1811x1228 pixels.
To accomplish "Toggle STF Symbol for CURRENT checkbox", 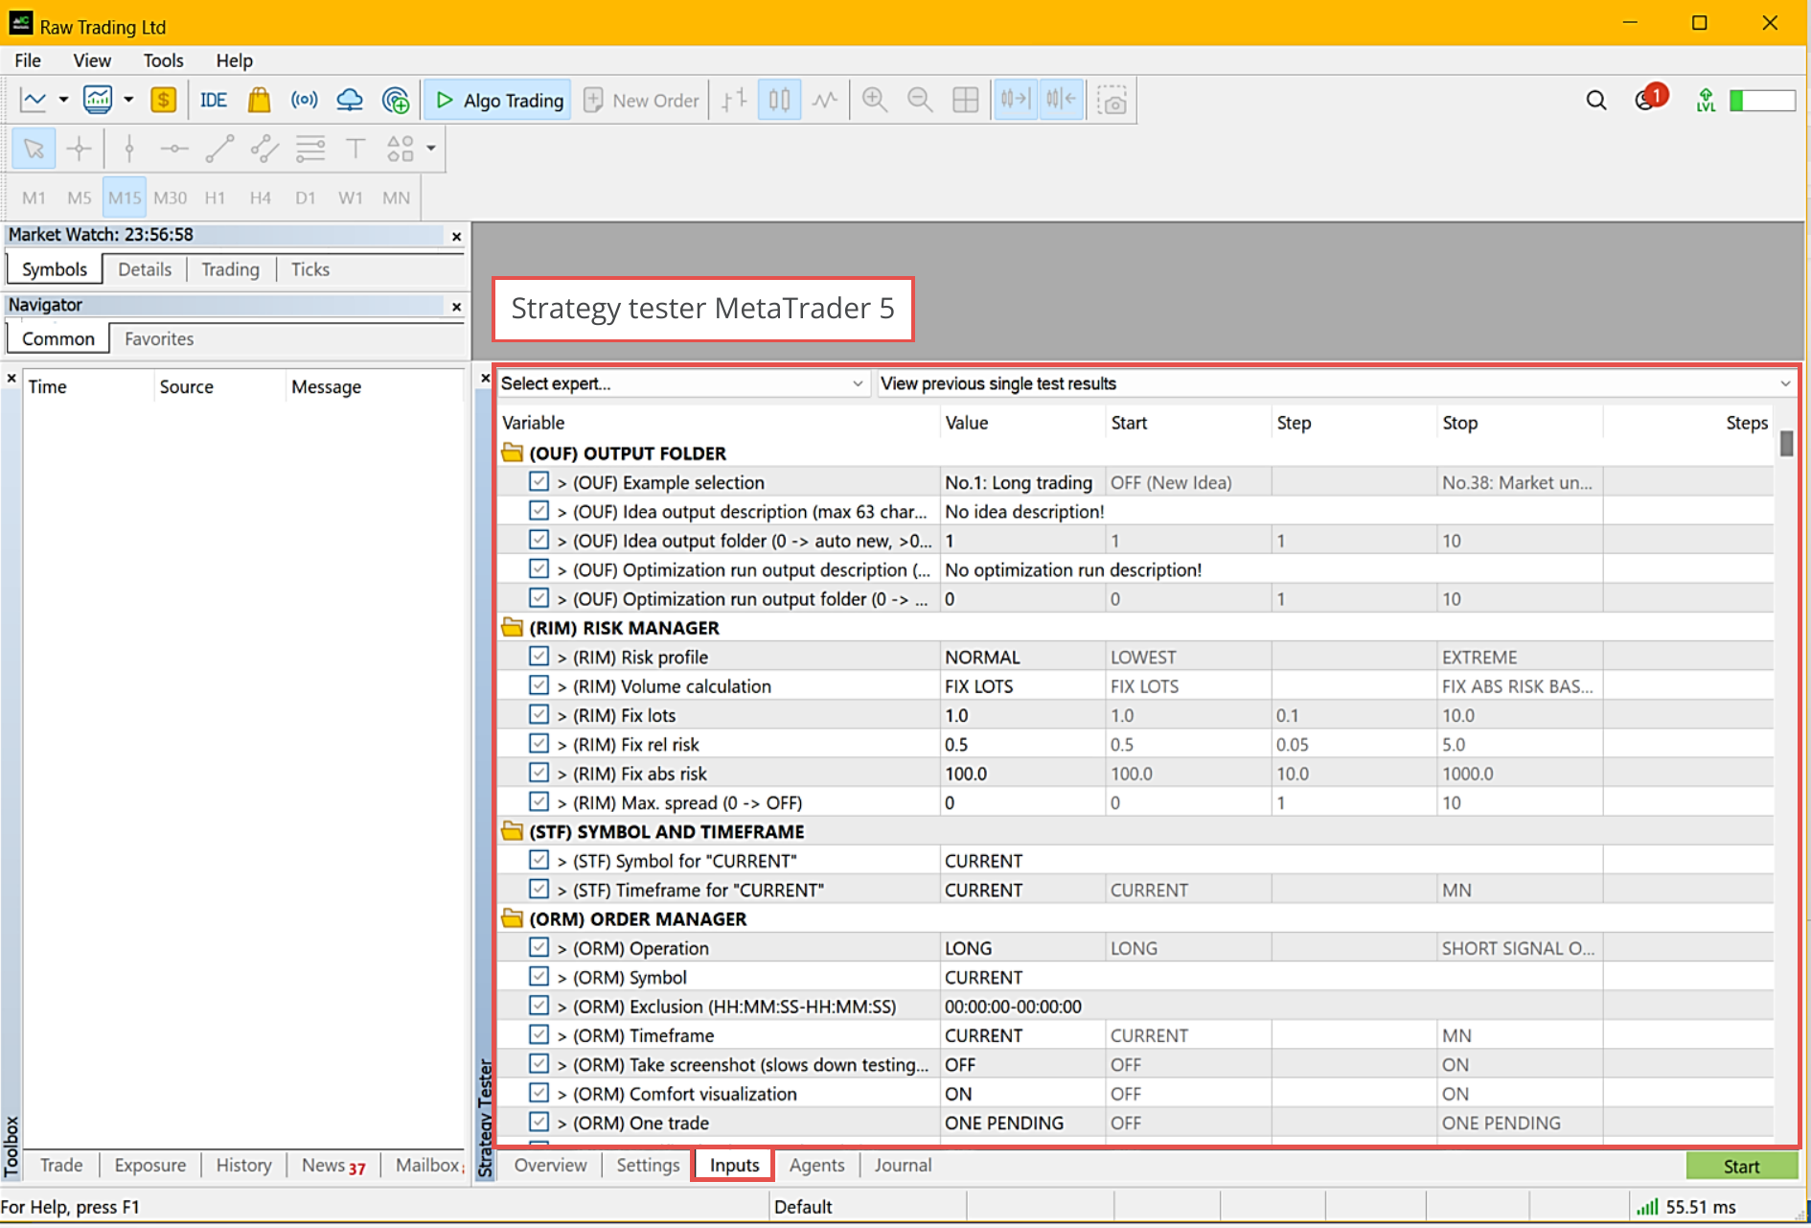I will click(539, 860).
